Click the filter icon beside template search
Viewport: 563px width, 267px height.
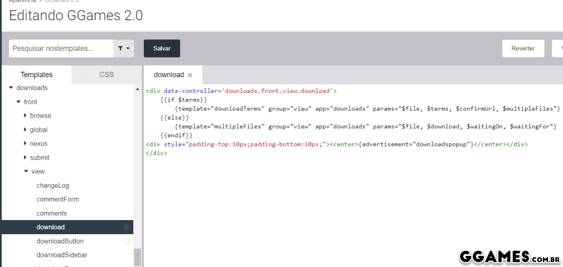(x=124, y=48)
